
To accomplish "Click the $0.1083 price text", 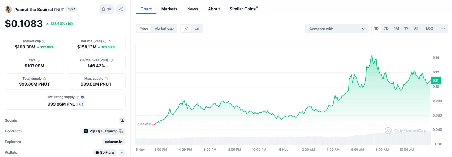I will click(24, 23).
